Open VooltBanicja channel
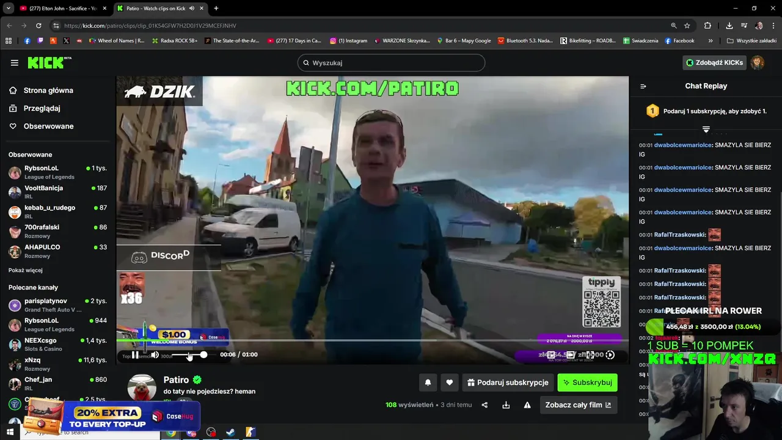 click(x=58, y=193)
